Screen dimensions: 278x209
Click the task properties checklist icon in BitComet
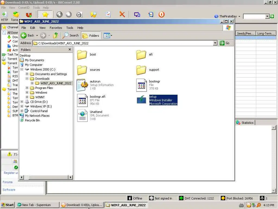pyautogui.click(x=108, y=15)
